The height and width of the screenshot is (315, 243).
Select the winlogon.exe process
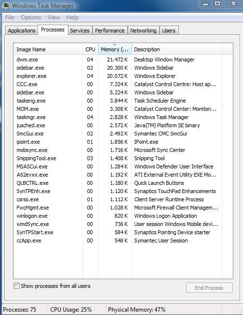(x=118, y=216)
